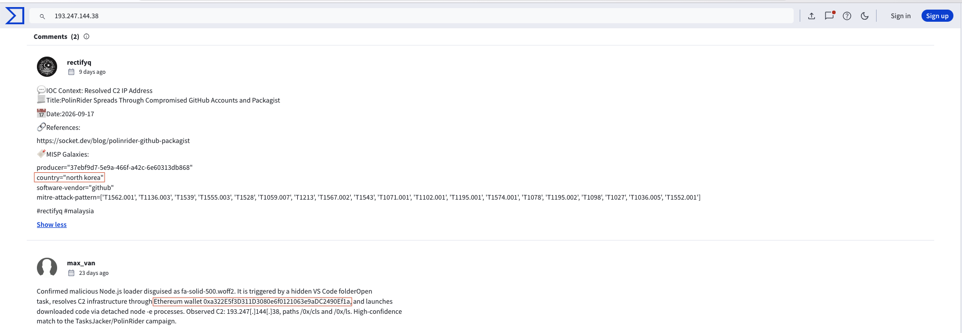Click calendar icon beside 9 days ago
The image size is (962, 333).
tap(71, 72)
